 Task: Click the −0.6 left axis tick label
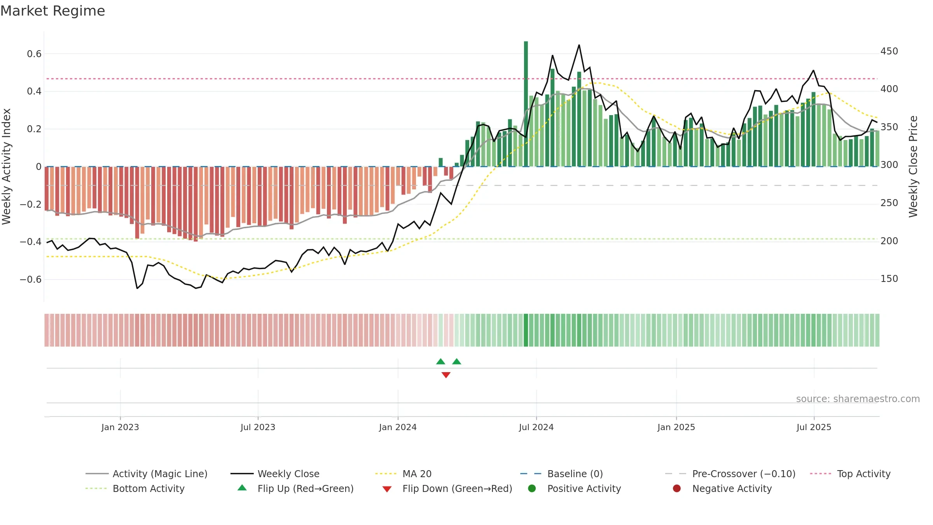31,279
